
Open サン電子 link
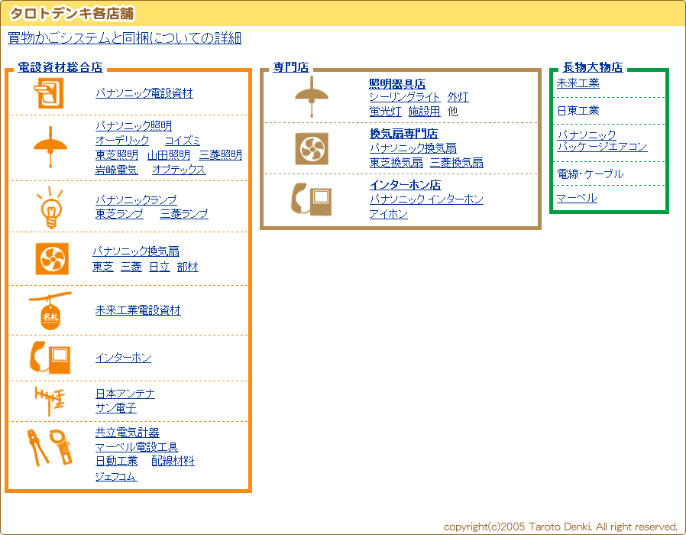(x=116, y=408)
